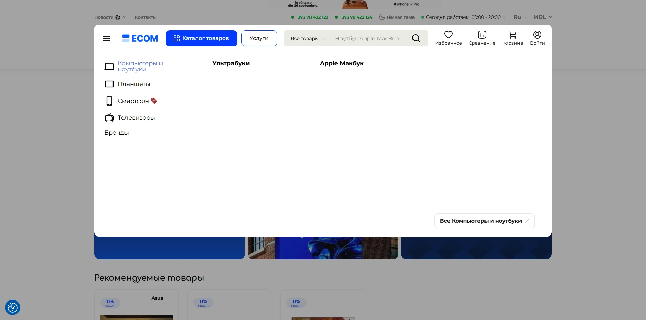
Task: Call phone number 373 78 422 124
Action: pyautogui.click(x=357, y=17)
